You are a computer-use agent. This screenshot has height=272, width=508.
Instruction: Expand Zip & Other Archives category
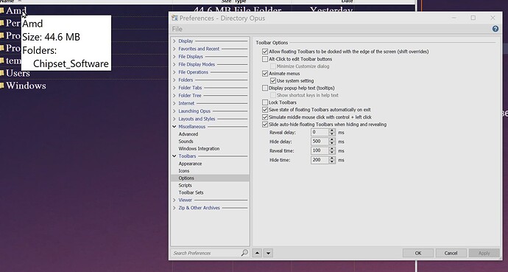pos(174,208)
